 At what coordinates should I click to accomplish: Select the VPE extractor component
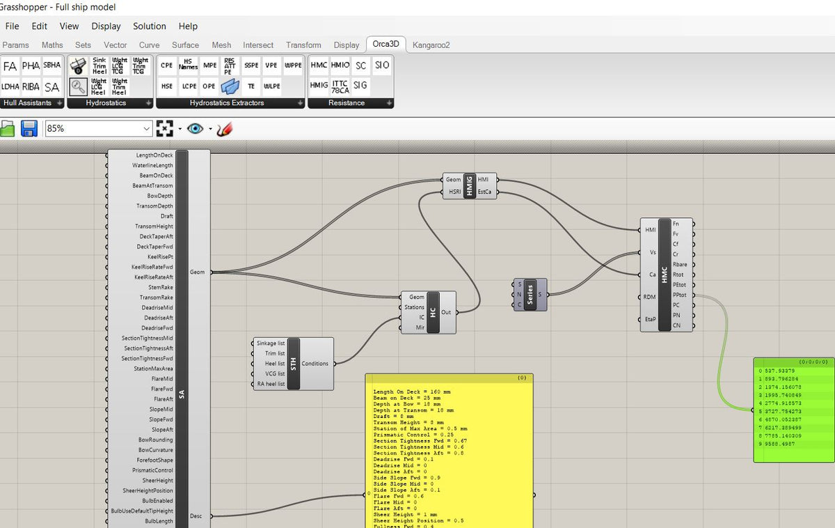(271, 65)
